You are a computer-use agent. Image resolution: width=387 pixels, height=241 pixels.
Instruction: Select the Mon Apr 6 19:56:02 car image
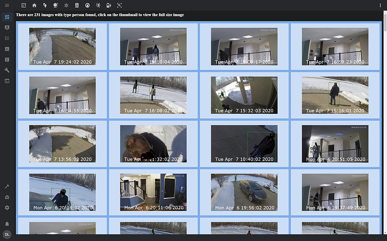click(x=244, y=192)
